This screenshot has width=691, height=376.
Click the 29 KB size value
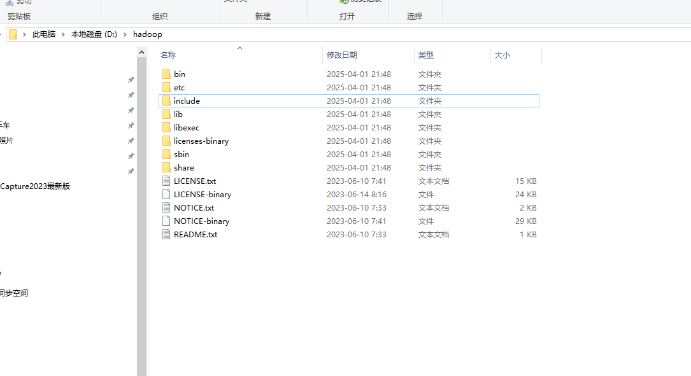[x=526, y=221]
